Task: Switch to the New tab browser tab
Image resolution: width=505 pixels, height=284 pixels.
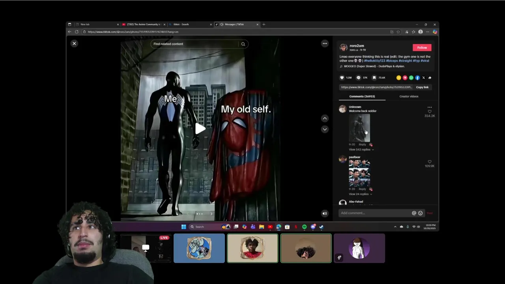Action: pos(97,24)
